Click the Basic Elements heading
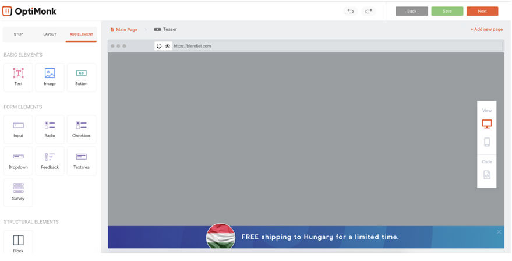 (23, 55)
